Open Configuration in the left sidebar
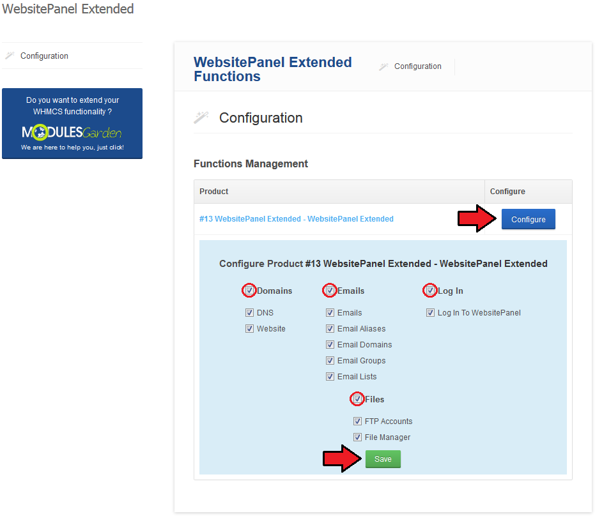595x516 pixels. point(44,56)
